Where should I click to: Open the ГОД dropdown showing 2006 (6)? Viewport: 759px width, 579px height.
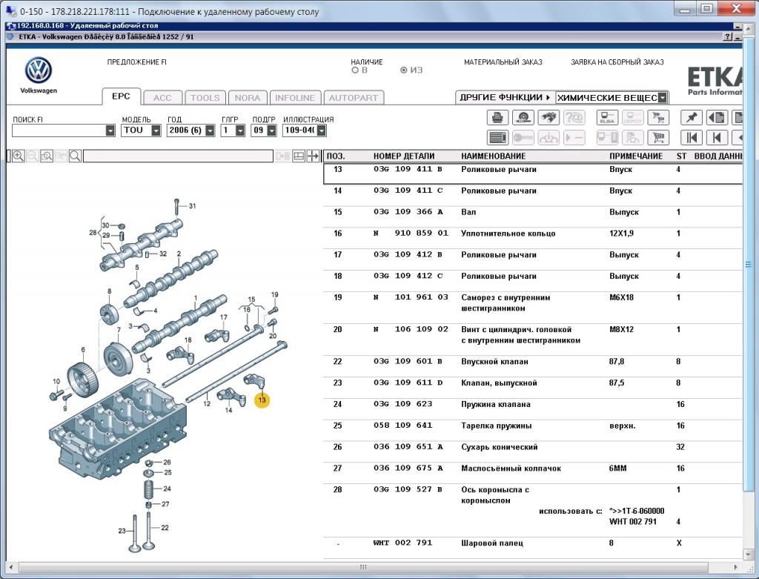pyautogui.click(x=210, y=130)
